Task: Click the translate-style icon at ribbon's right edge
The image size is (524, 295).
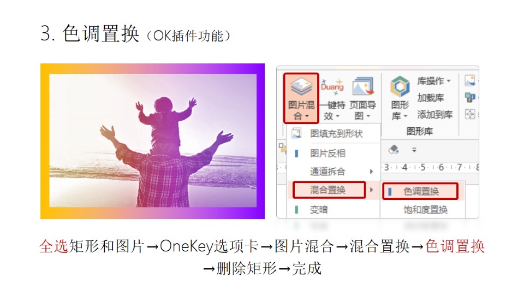Action: click(470, 97)
